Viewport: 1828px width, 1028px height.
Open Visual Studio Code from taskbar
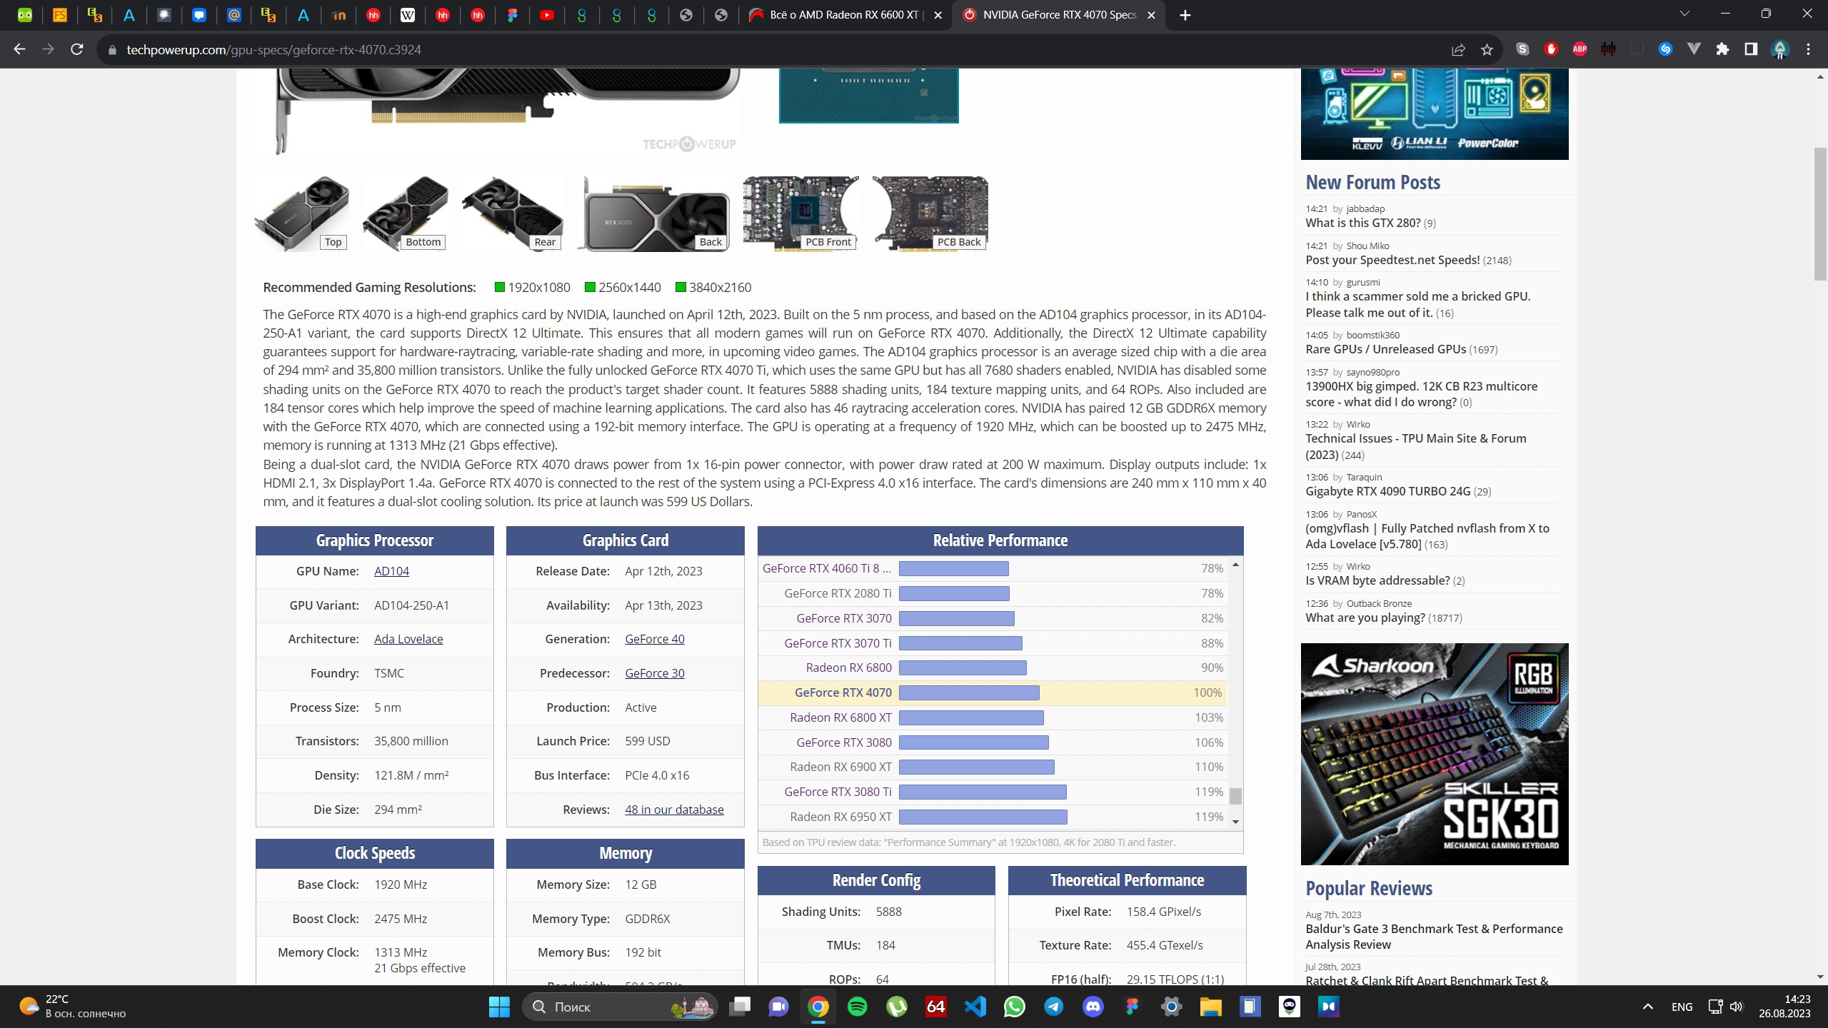tap(975, 1007)
